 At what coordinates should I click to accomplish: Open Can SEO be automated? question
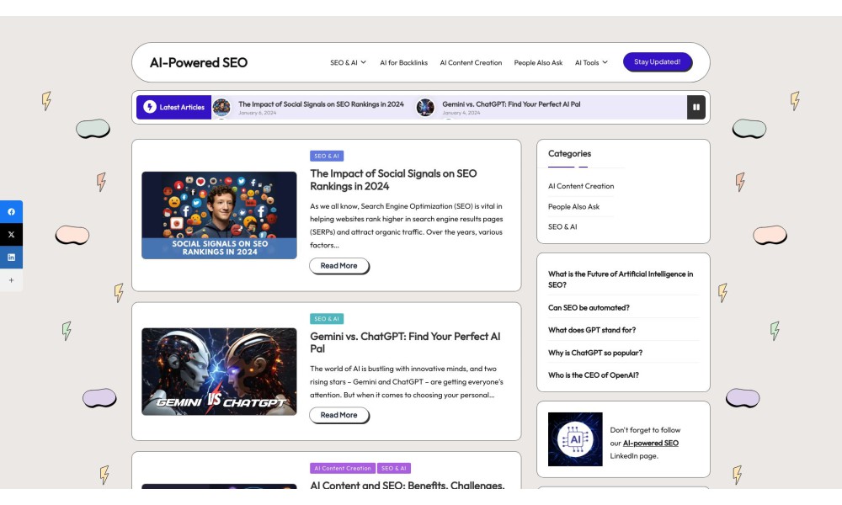point(589,308)
